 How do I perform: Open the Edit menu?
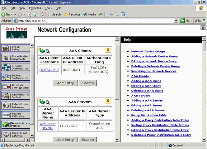point(13,8)
